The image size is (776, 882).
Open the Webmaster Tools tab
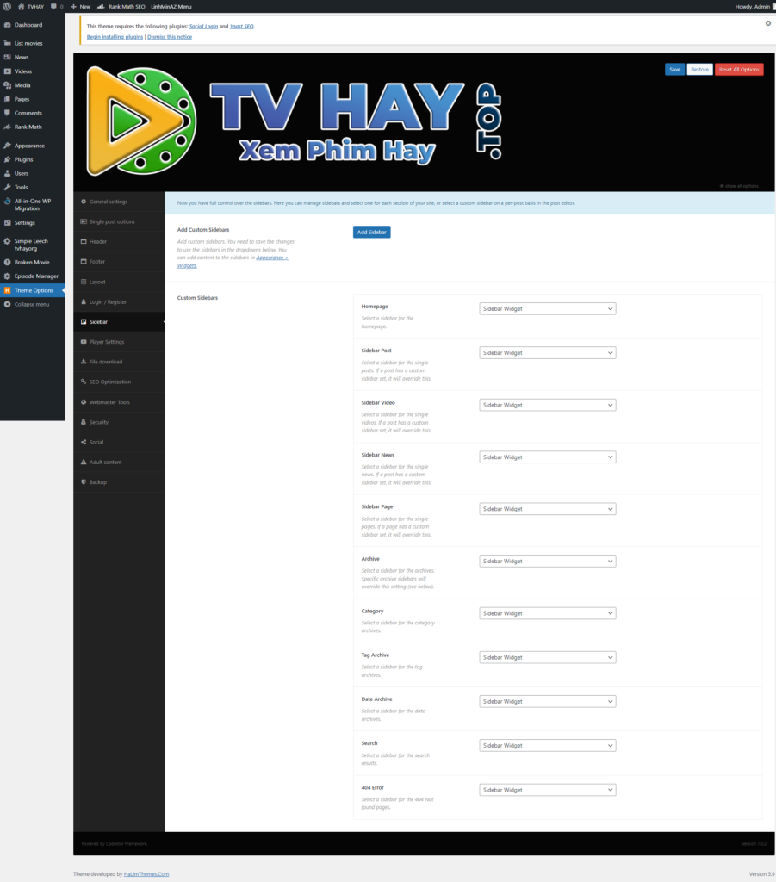pos(119,402)
